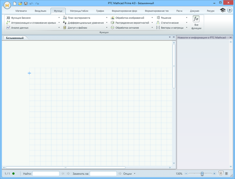
Task: Click the find next arrow icon
Action: click(68, 173)
